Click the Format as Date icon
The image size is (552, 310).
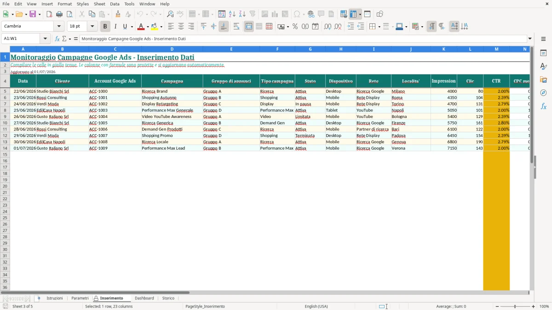tap(315, 27)
